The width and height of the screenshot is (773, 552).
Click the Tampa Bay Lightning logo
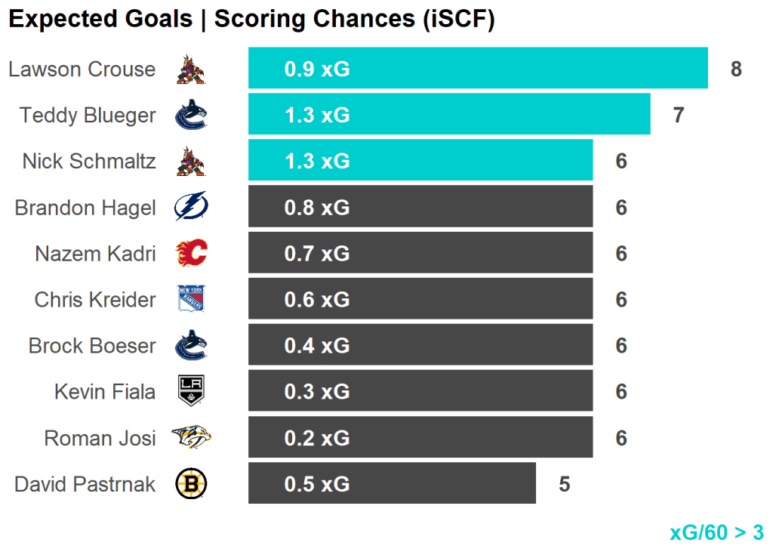(190, 208)
